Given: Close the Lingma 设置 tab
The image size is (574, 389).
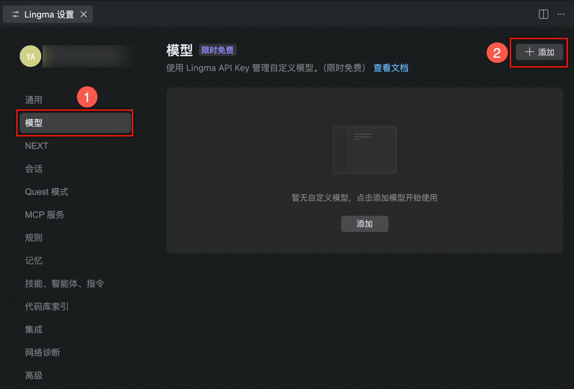Looking at the screenshot, I should (83, 14).
